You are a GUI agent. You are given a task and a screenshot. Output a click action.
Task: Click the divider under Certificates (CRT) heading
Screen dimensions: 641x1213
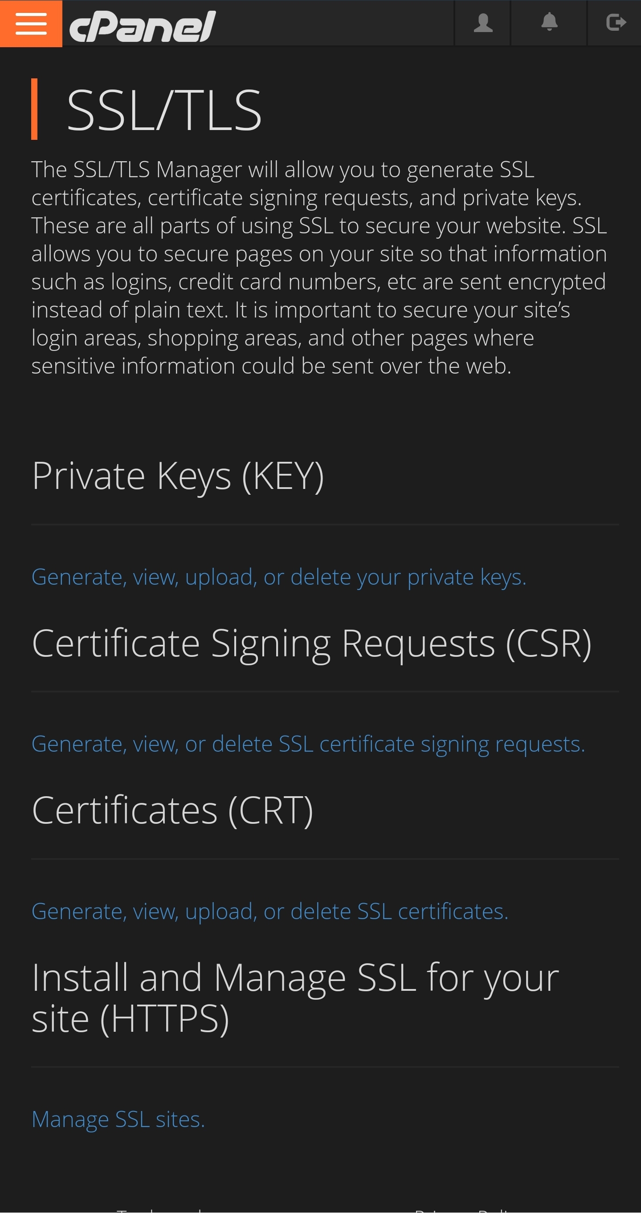coord(325,859)
